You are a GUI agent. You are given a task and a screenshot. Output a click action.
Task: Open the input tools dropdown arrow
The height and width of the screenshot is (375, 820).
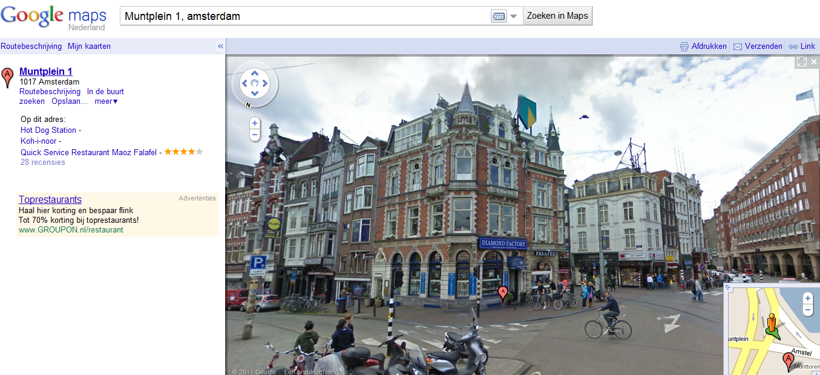(x=514, y=16)
